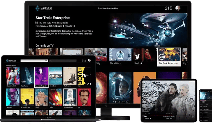Click the search field on the laptop
The height and width of the screenshot is (128, 212).
pyautogui.click(x=34, y=61)
